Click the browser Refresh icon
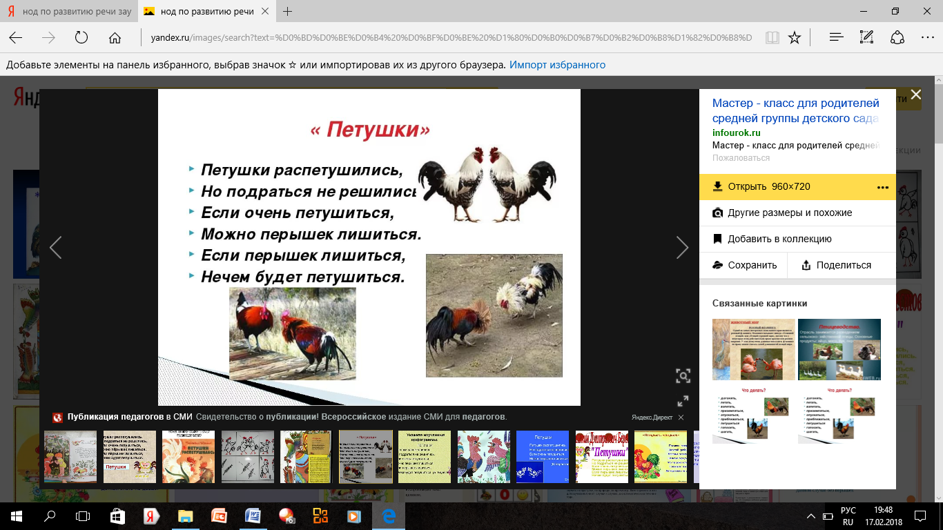This screenshot has height=530, width=943. [81, 38]
